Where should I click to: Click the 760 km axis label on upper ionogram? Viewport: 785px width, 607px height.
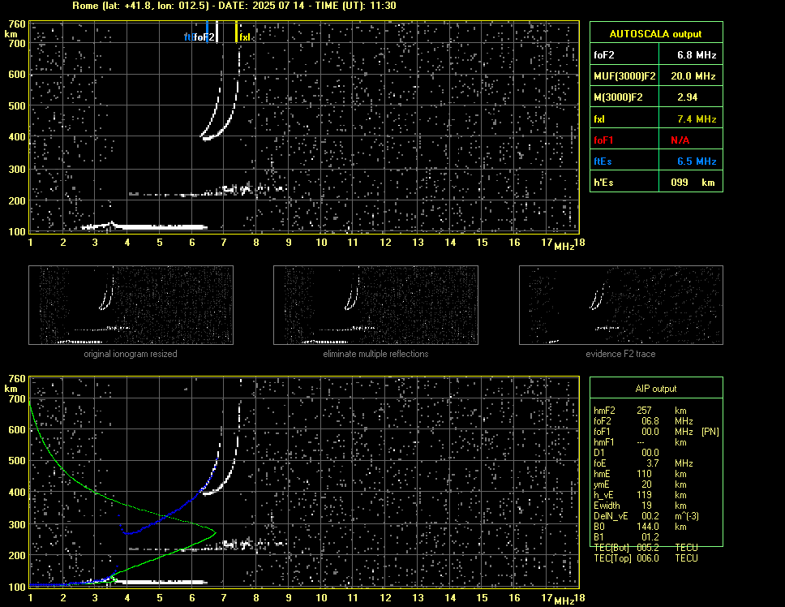16,24
